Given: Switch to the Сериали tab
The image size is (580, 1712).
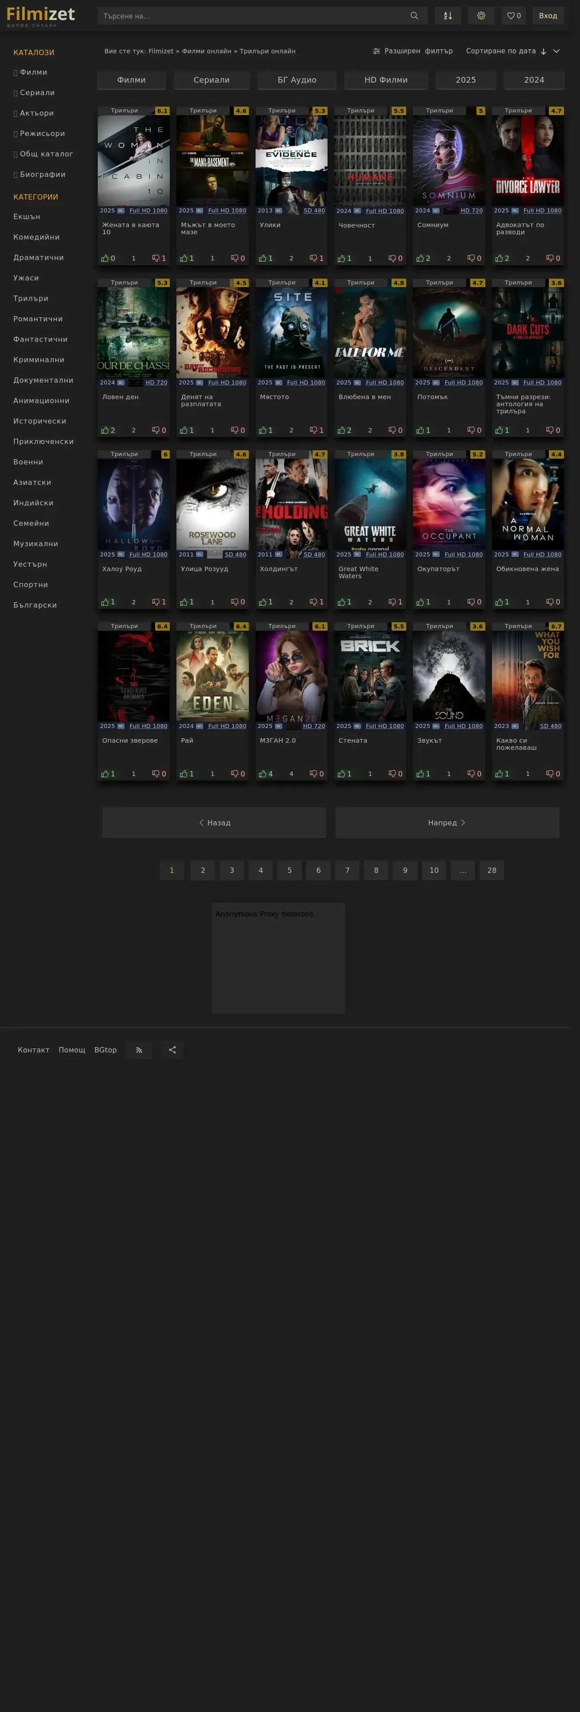Looking at the screenshot, I should click(211, 80).
